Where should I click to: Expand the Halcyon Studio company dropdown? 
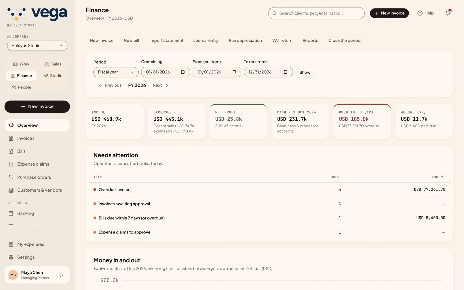point(37,46)
